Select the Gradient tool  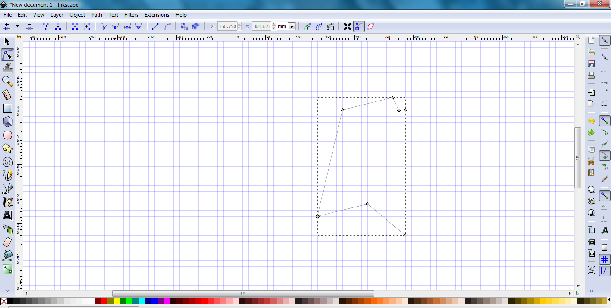[x=7, y=269]
